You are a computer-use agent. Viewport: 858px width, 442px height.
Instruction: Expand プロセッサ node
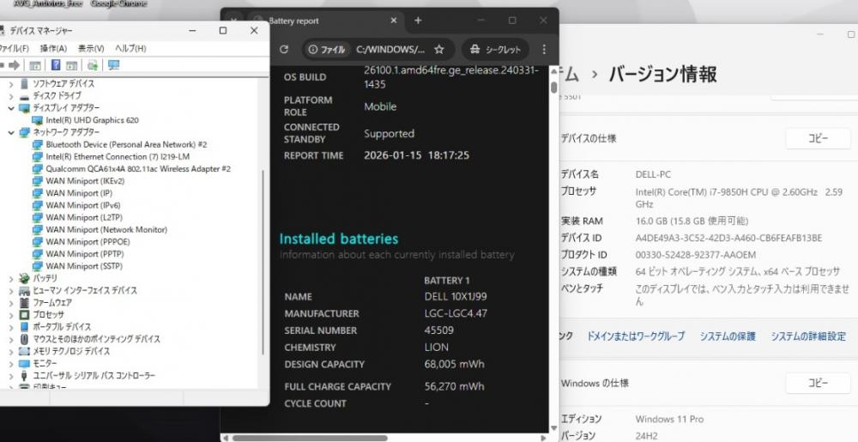tap(11, 314)
